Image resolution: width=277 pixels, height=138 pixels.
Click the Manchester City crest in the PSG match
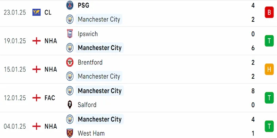pyautogui.click(x=70, y=19)
